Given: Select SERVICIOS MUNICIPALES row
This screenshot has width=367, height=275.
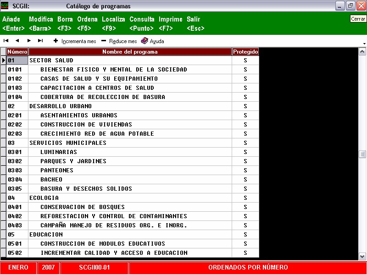Looking at the screenshot, I should pyautogui.click(x=130, y=143).
